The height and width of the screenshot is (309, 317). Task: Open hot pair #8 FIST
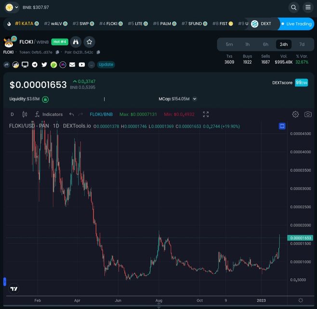223,24
